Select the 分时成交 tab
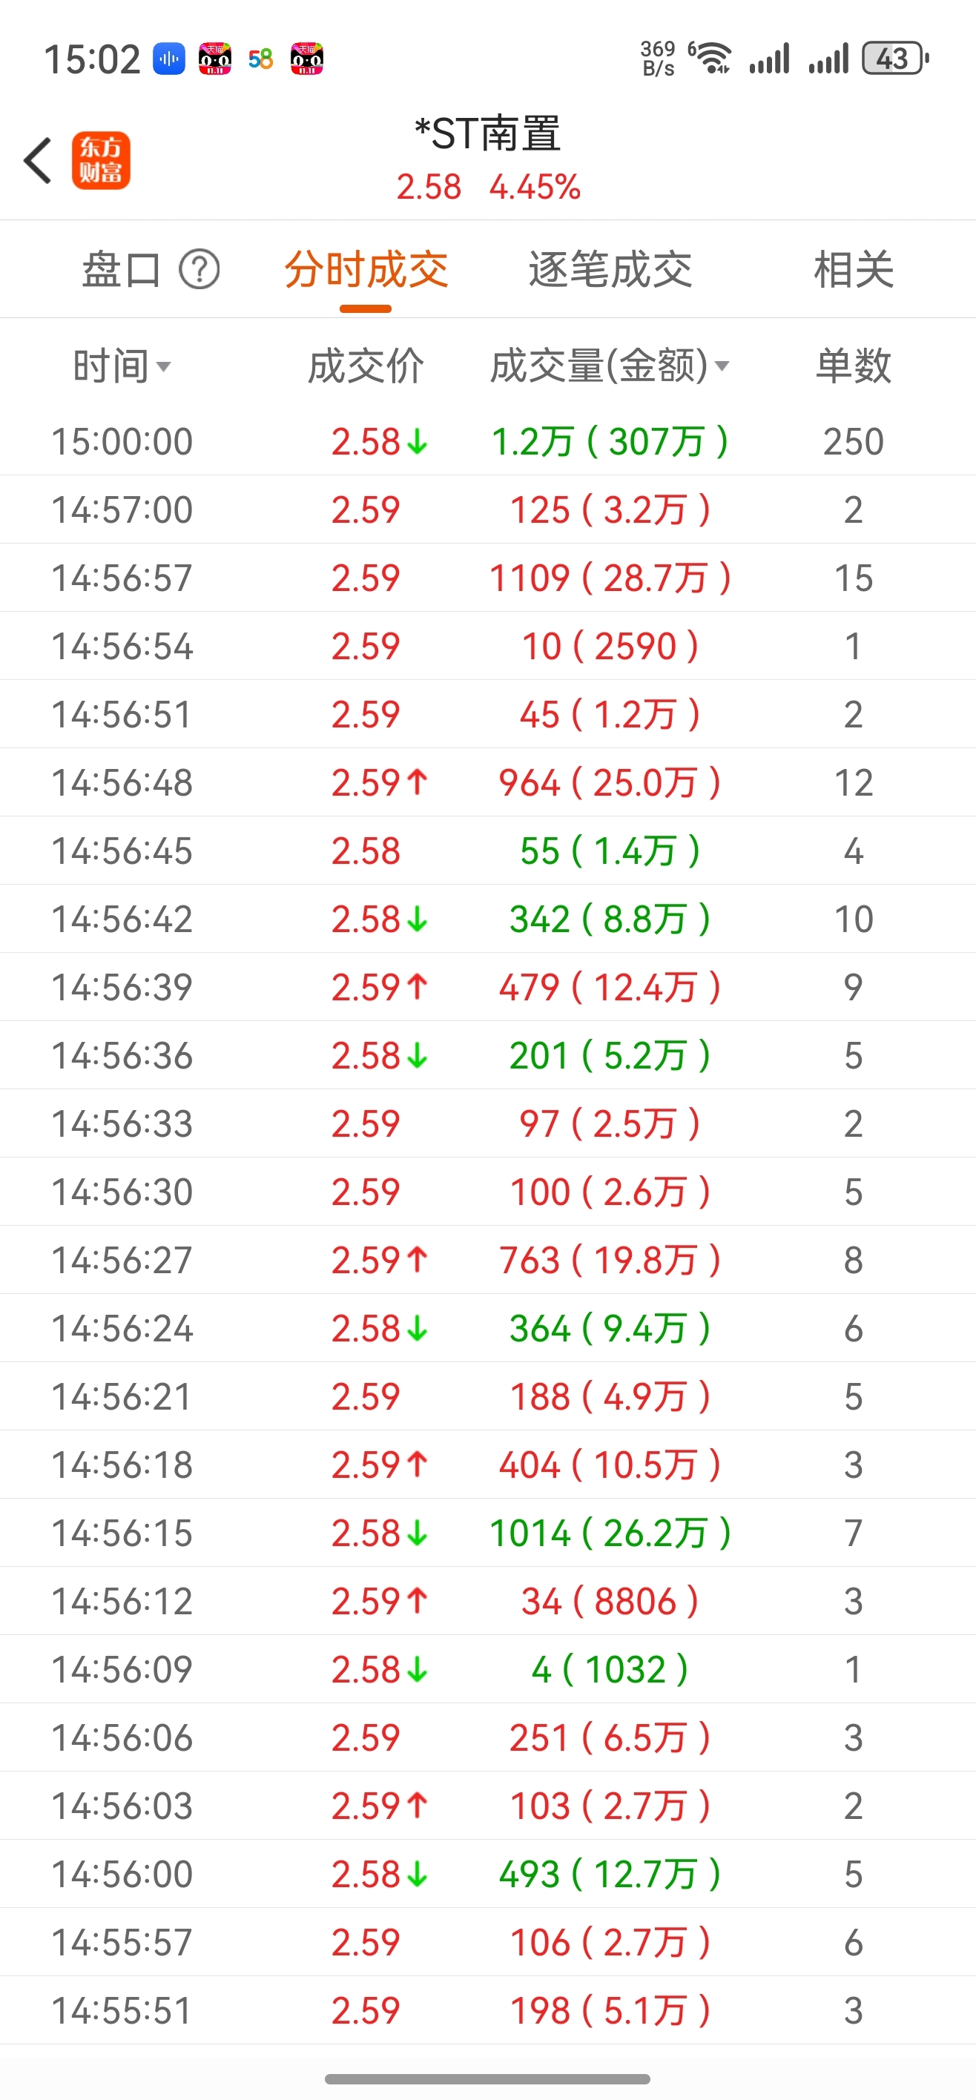 coord(366,270)
